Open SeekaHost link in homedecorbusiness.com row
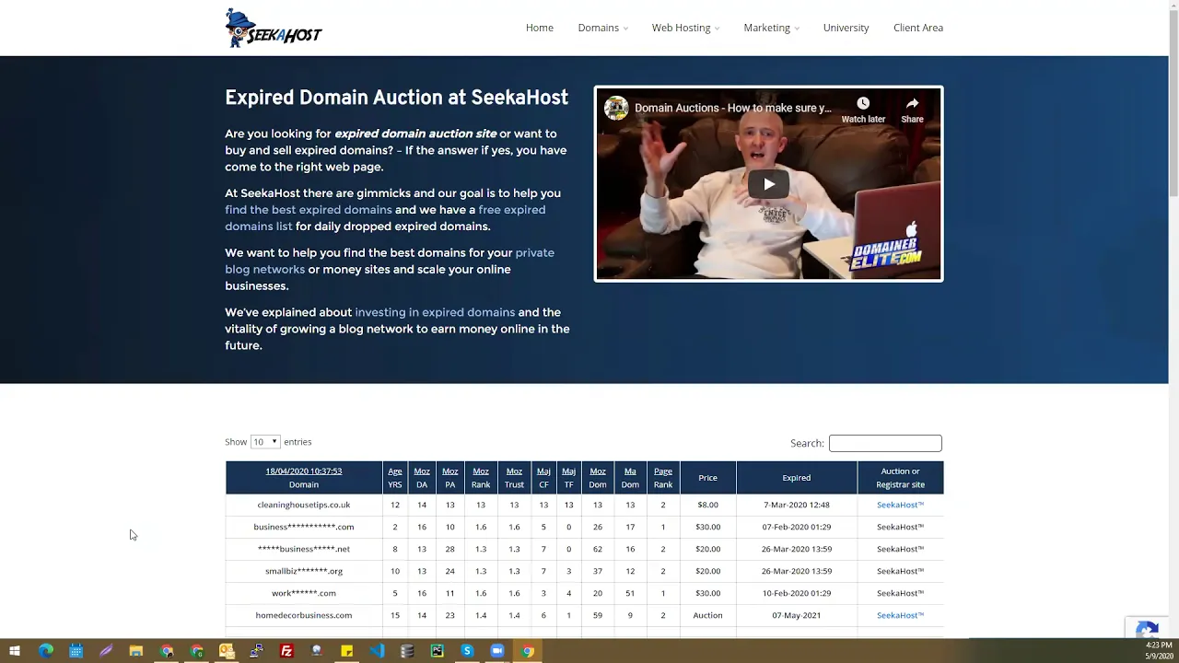The width and height of the screenshot is (1179, 663). [x=900, y=615]
